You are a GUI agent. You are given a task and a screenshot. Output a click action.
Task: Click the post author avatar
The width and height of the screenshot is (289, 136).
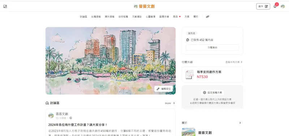click(51, 116)
